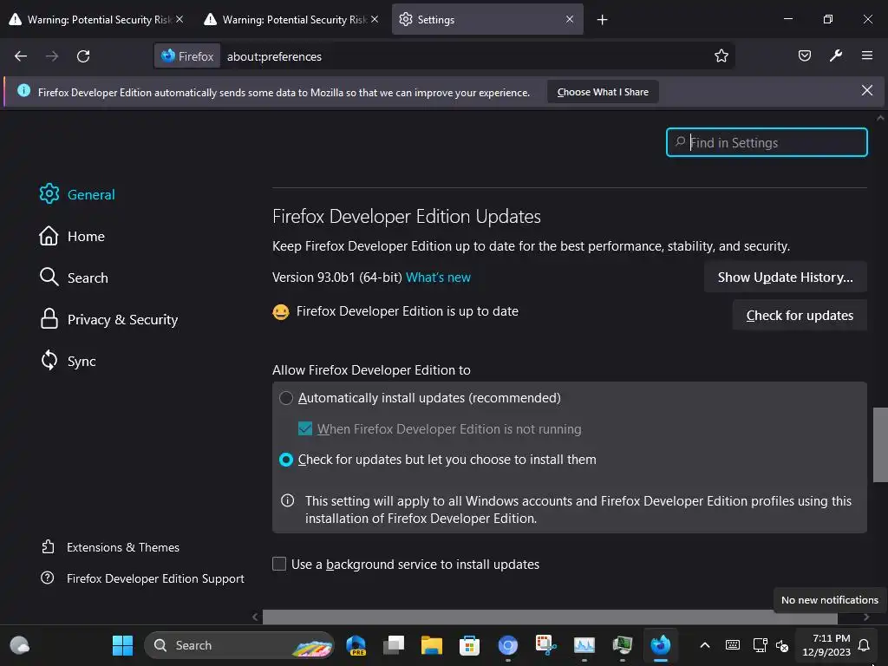The image size is (888, 666).
Task: Click the touch keyboard tray icon
Action: pyautogui.click(x=732, y=645)
